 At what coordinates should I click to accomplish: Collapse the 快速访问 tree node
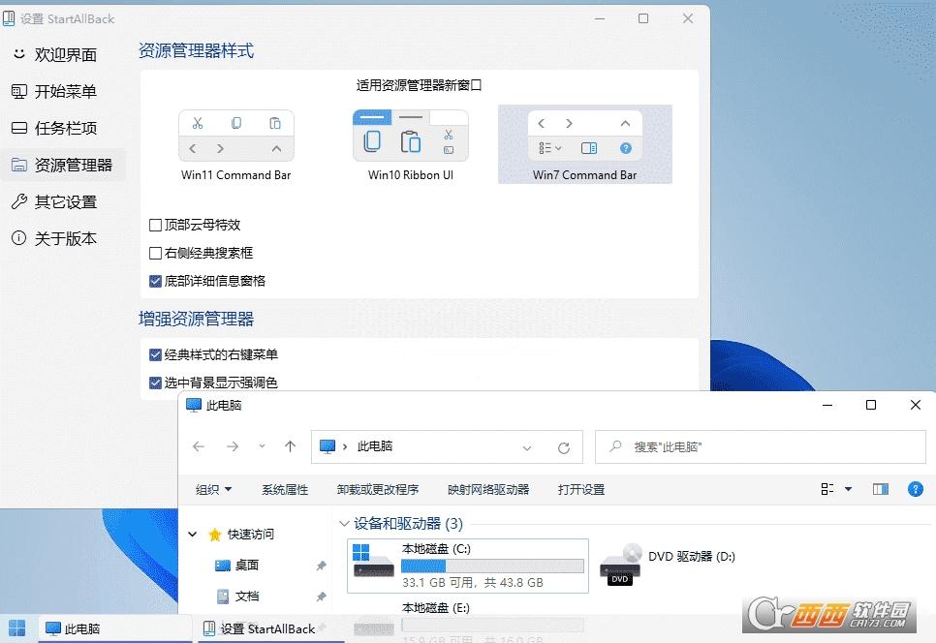click(192, 534)
